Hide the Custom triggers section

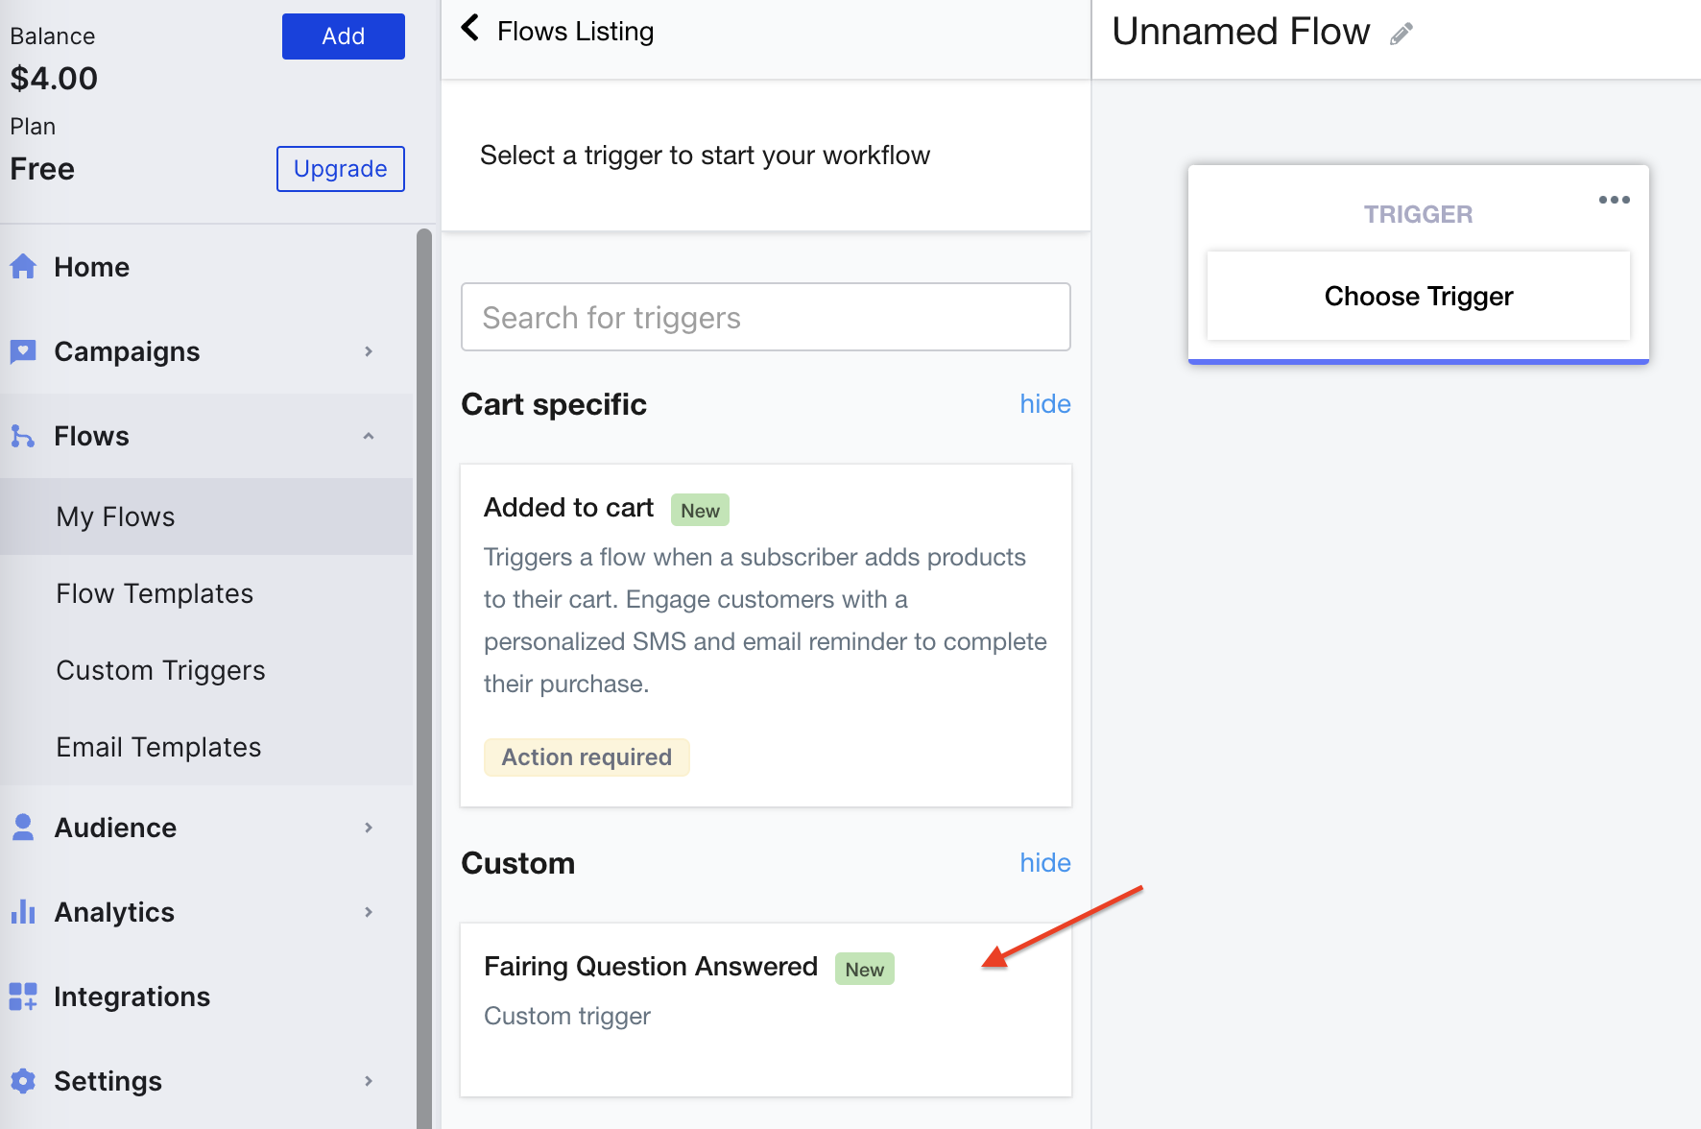point(1044,863)
